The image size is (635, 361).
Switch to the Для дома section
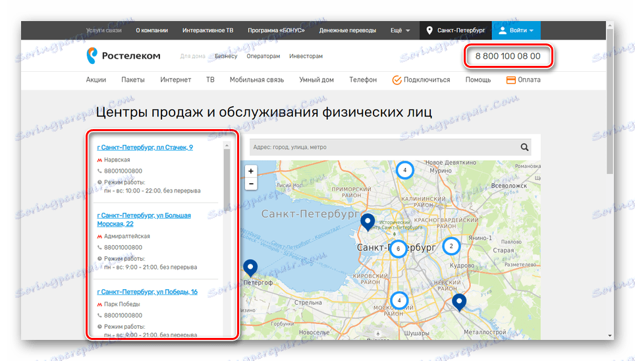click(193, 56)
